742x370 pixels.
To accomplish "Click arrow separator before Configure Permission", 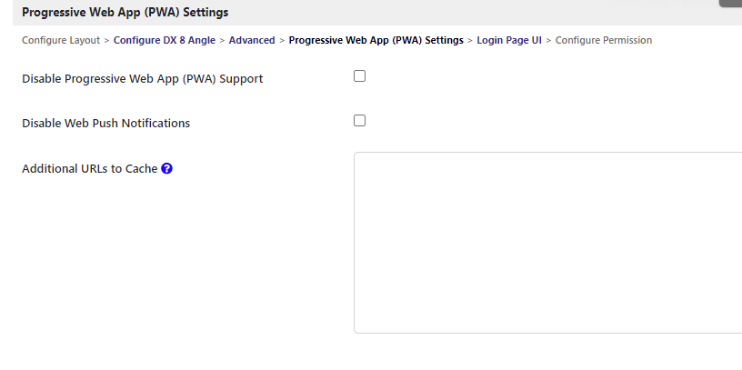I will point(548,40).
